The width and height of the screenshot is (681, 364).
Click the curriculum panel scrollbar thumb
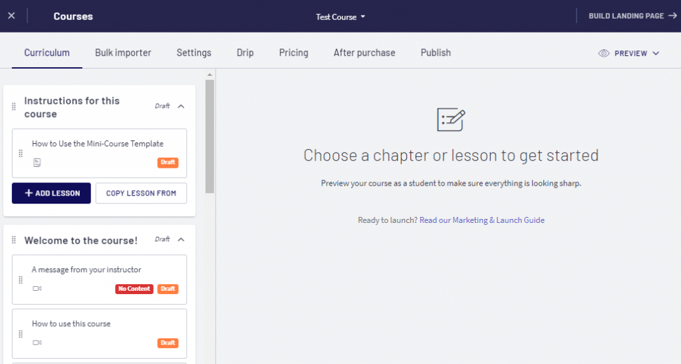(209, 136)
